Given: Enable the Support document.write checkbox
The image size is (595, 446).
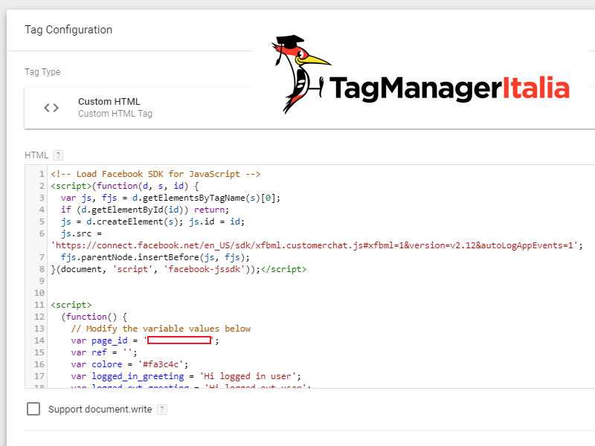Looking at the screenshot, I should click(33, 409).
